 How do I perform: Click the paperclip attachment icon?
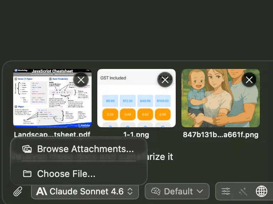18,191
